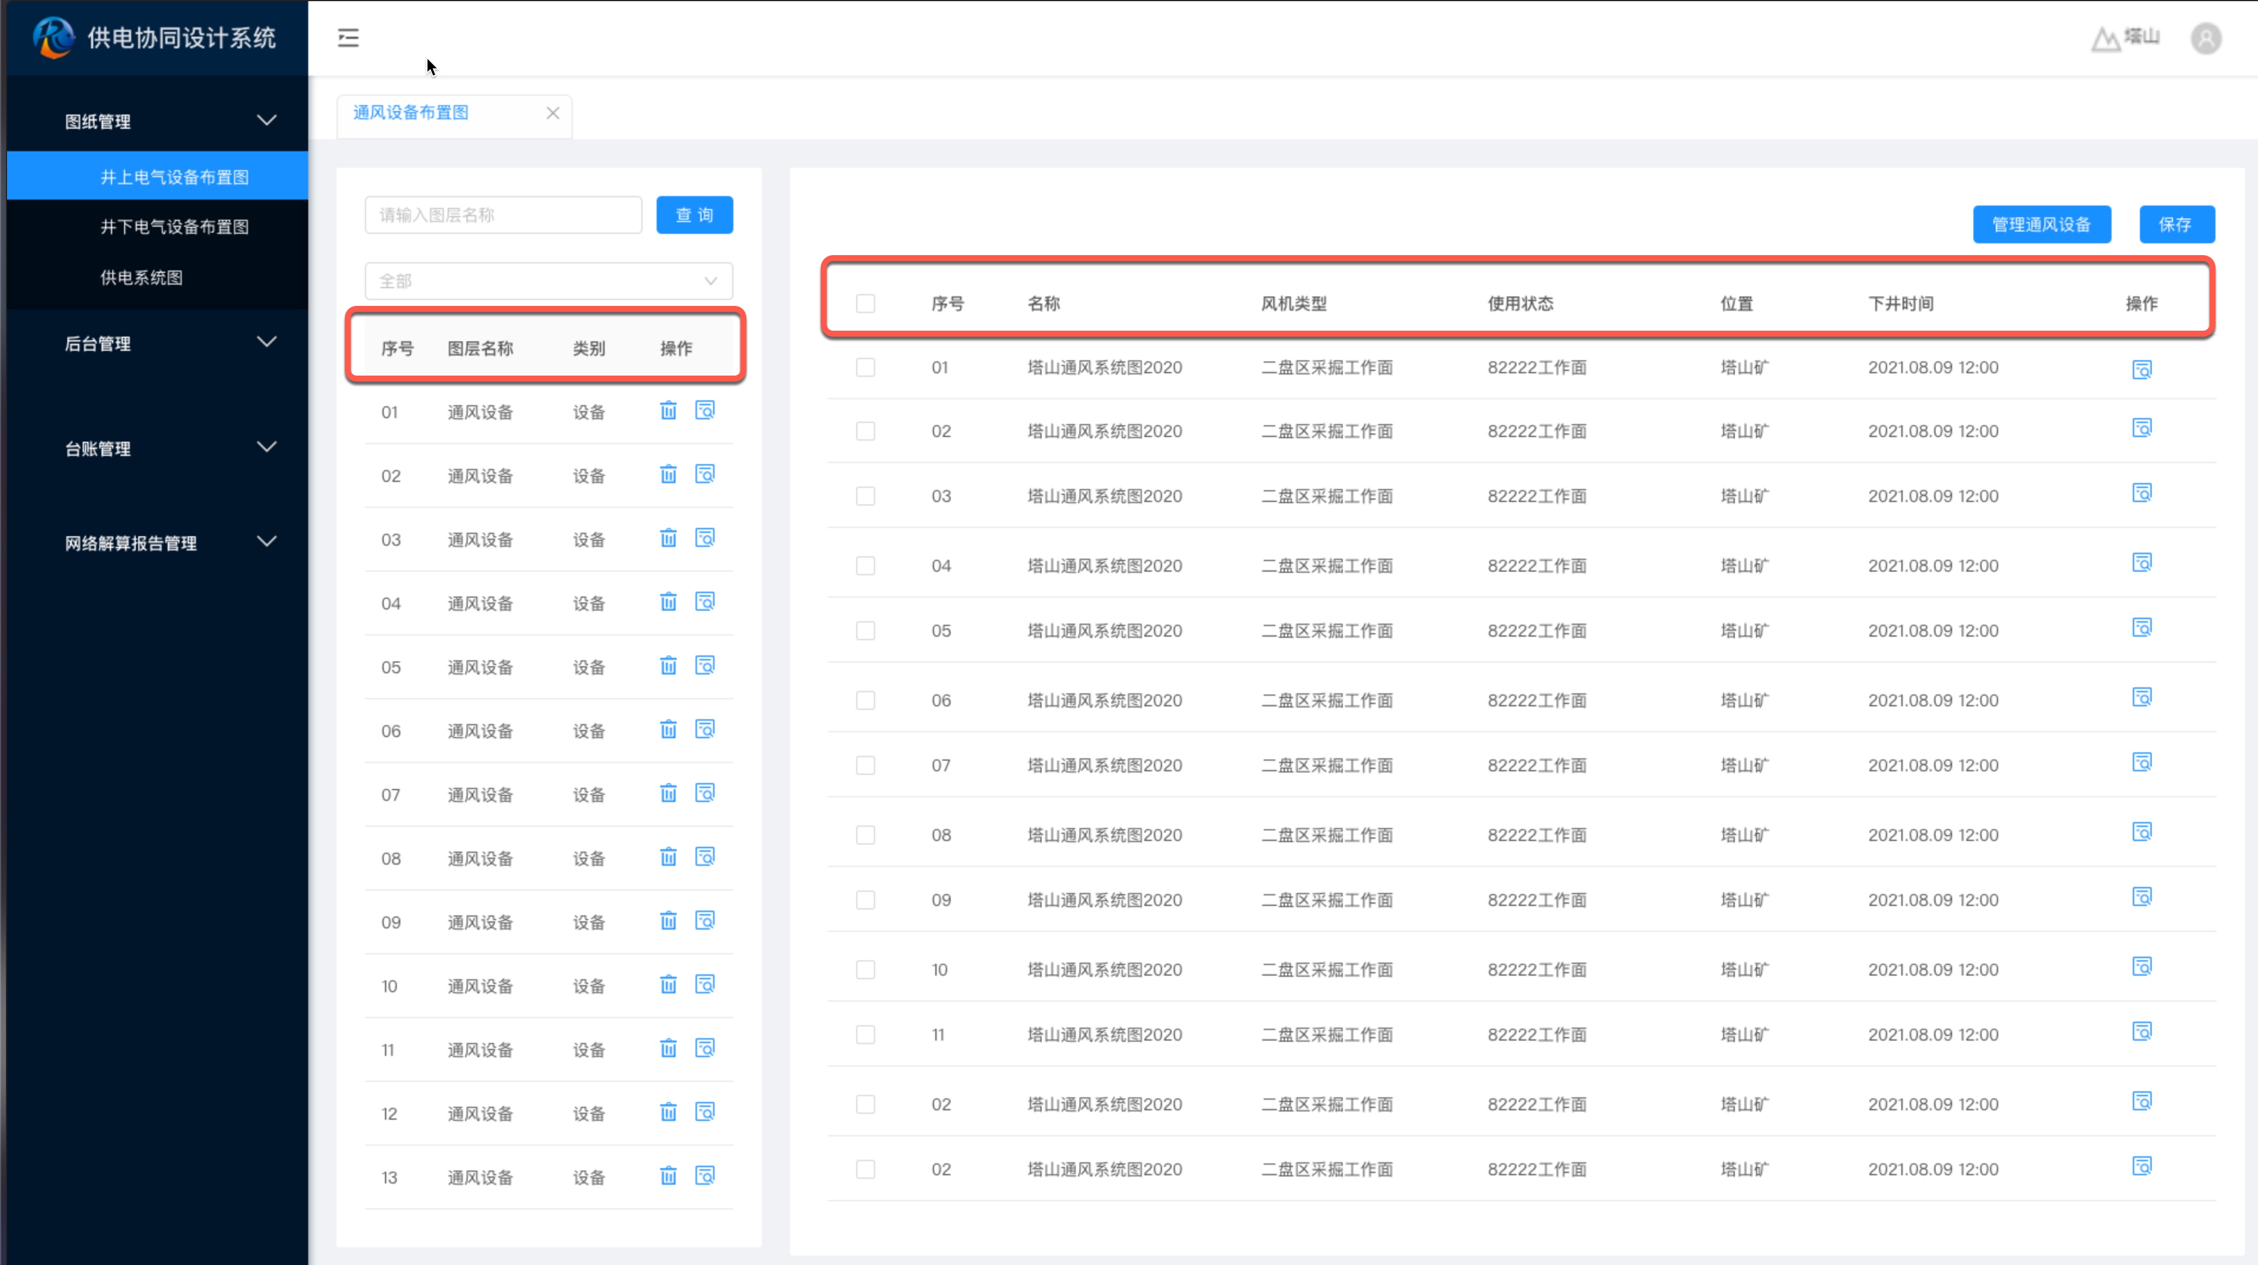Image resolution: width=2258 pixels, height=1265 pixels.
Task: Delete layer row 10 with trash icon
Action: (x=668, y=984)
